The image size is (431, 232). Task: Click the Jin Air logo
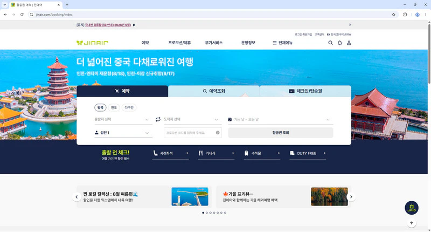(x=92, y=43)
